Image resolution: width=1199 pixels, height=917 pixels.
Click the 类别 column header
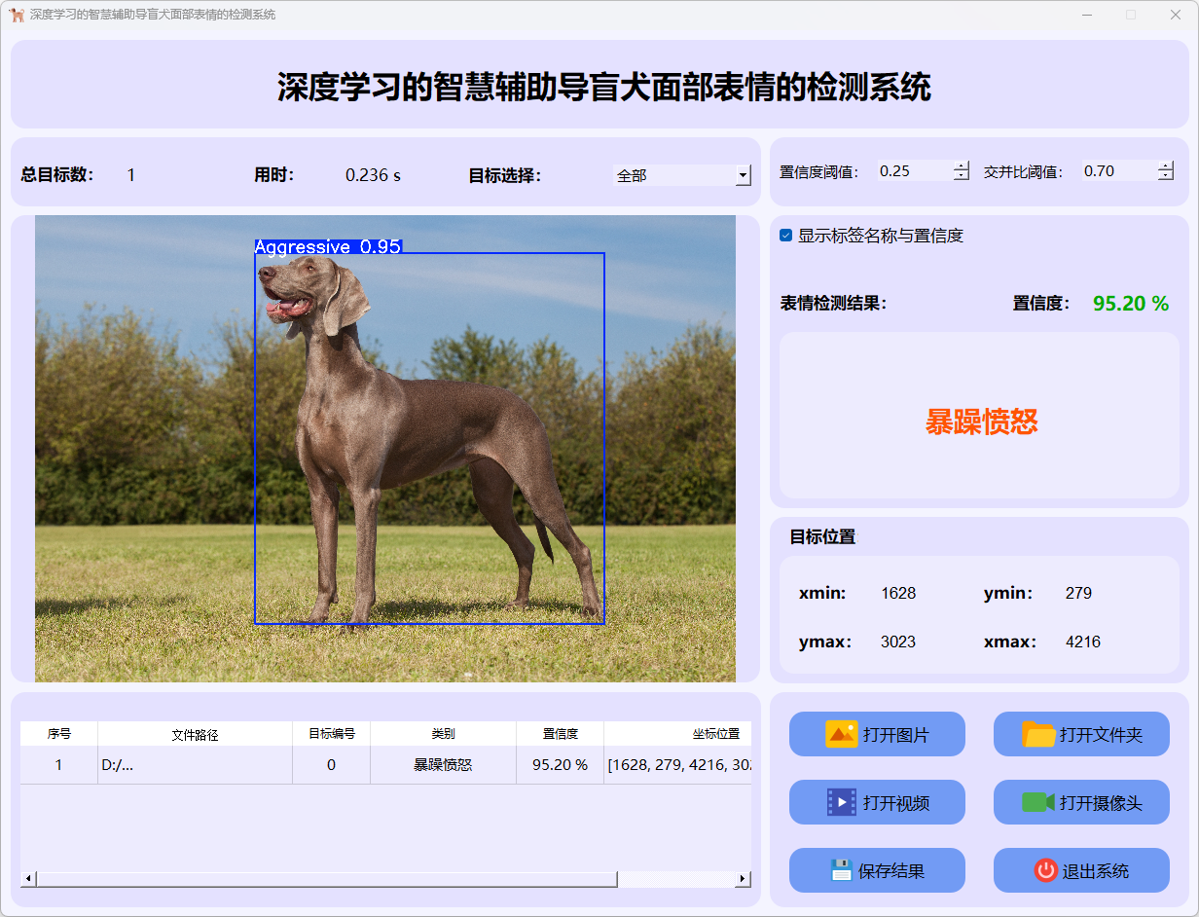pos(444,734)
